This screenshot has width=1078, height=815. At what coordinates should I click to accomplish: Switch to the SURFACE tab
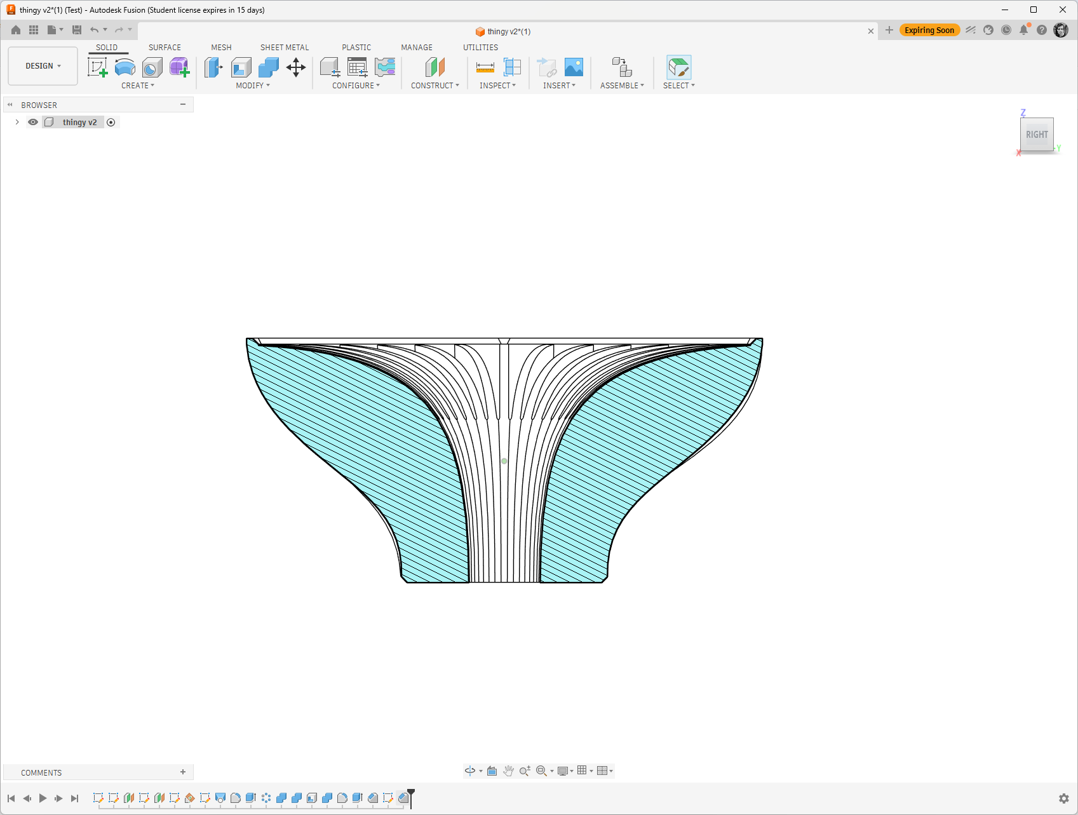[x=165, y=48]
